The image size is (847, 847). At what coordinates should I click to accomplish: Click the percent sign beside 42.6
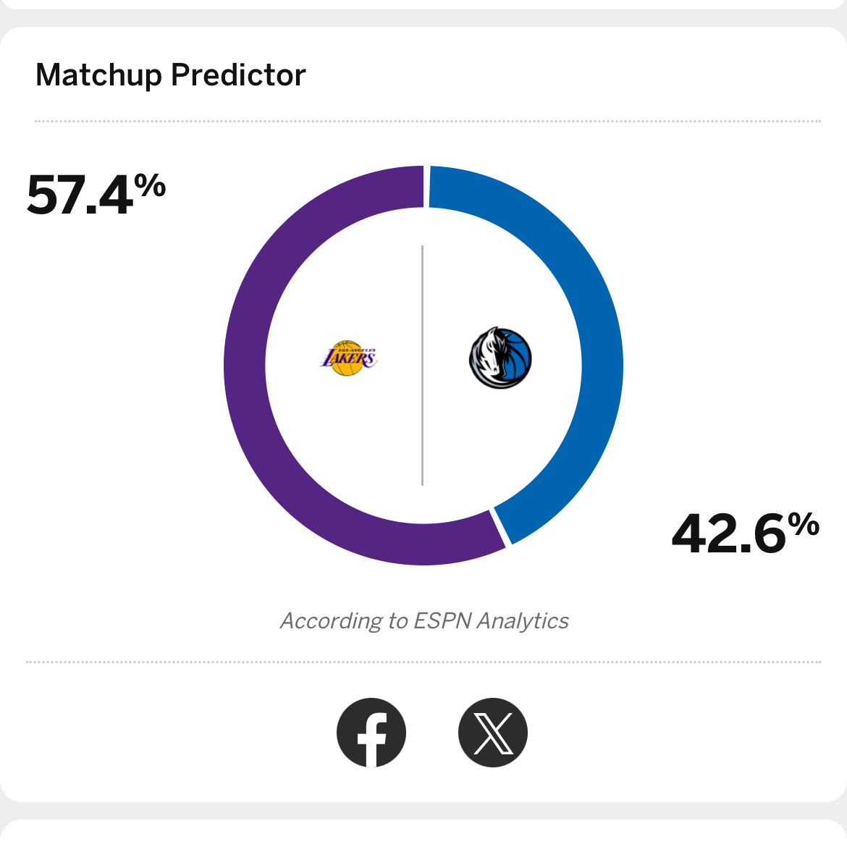[x=804, y=523]
